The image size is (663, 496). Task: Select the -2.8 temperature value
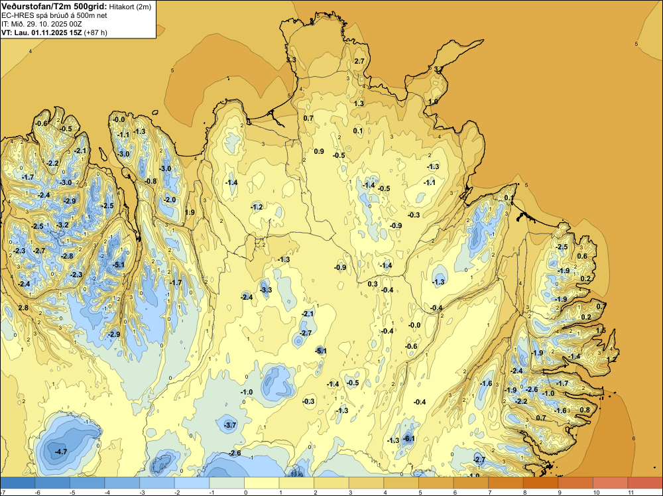pyautogui.click(x=67, y=256)
